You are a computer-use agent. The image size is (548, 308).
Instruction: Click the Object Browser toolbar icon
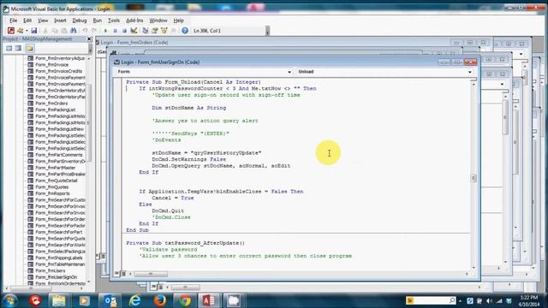click(x=164, y=31)
